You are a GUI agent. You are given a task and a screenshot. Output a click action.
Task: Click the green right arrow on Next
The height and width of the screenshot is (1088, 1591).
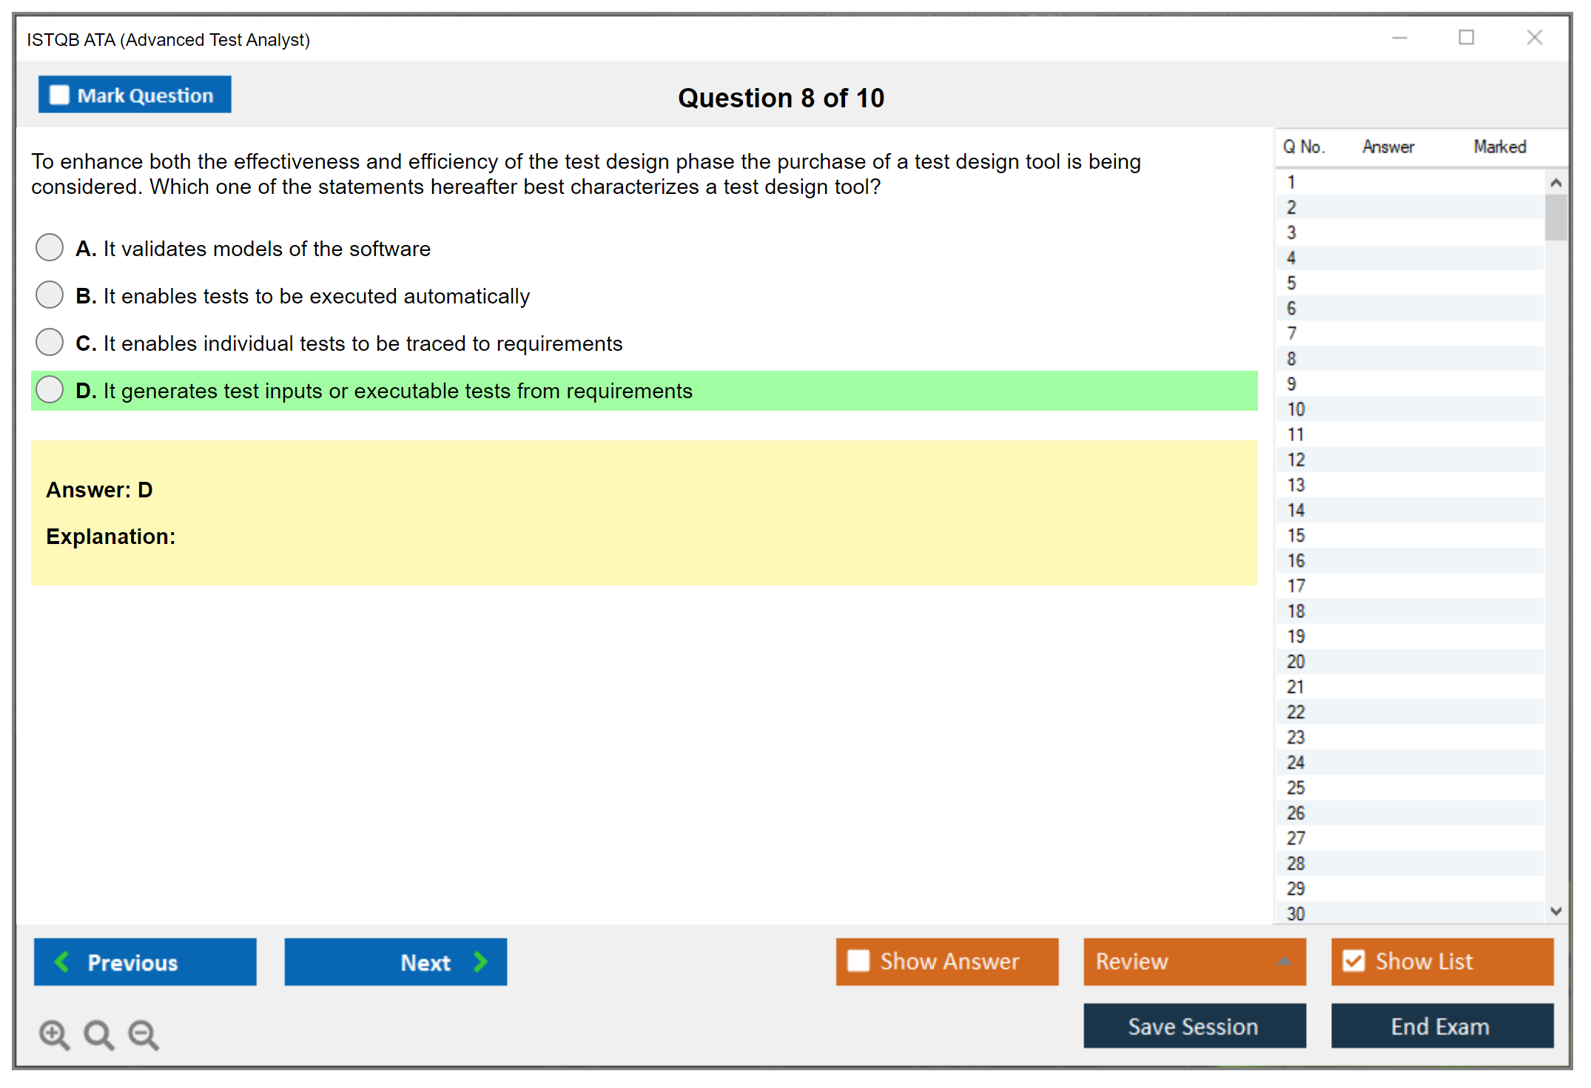480,961
